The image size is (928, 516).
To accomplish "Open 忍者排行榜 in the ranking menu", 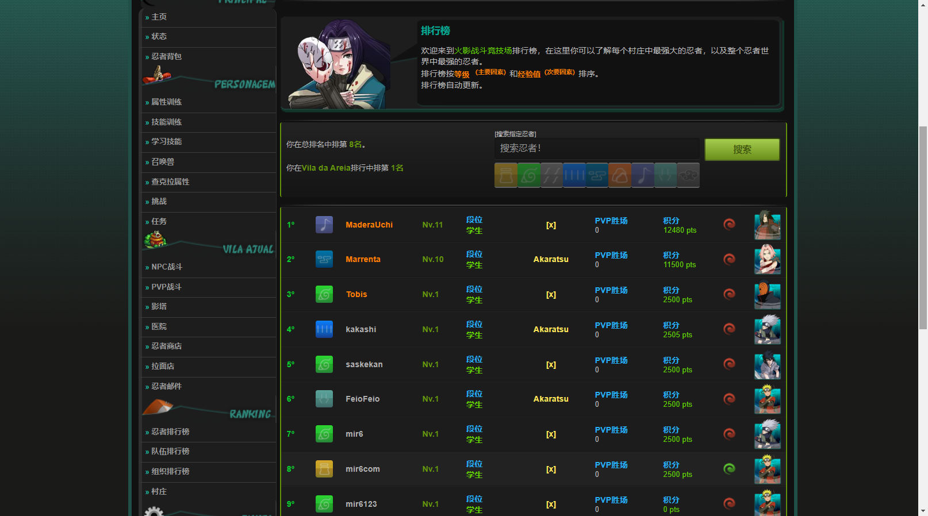I will (x=170, y=432).
